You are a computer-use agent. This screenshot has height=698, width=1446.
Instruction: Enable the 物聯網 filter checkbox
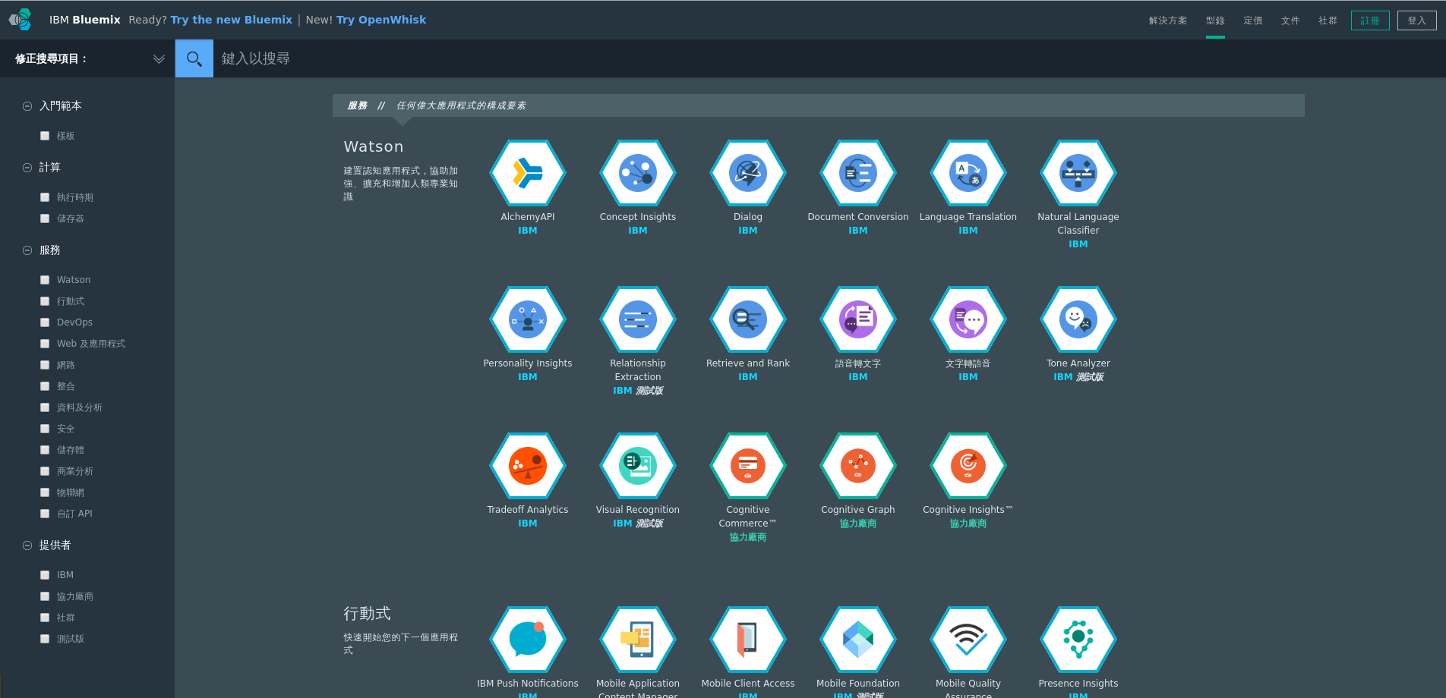pyautogui.click(x=45, y=492)
